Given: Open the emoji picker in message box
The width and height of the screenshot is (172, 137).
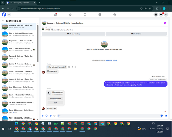Looking at the screenshot, I should (x=162, y=116).
